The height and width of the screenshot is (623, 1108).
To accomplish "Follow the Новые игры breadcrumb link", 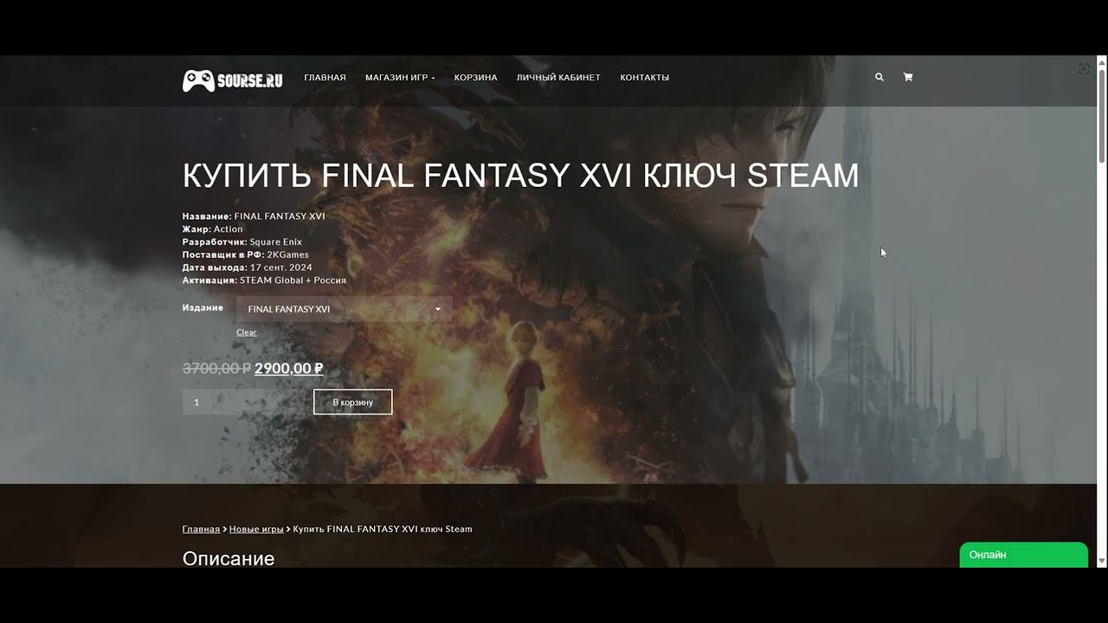I will point(256,529).
